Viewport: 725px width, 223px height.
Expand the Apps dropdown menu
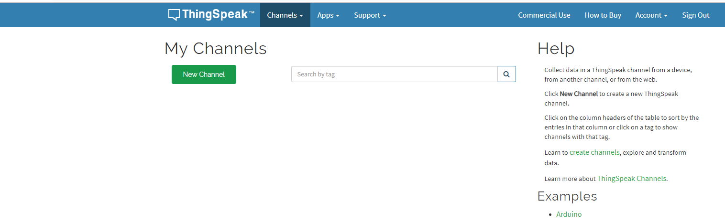pos(329,15)
